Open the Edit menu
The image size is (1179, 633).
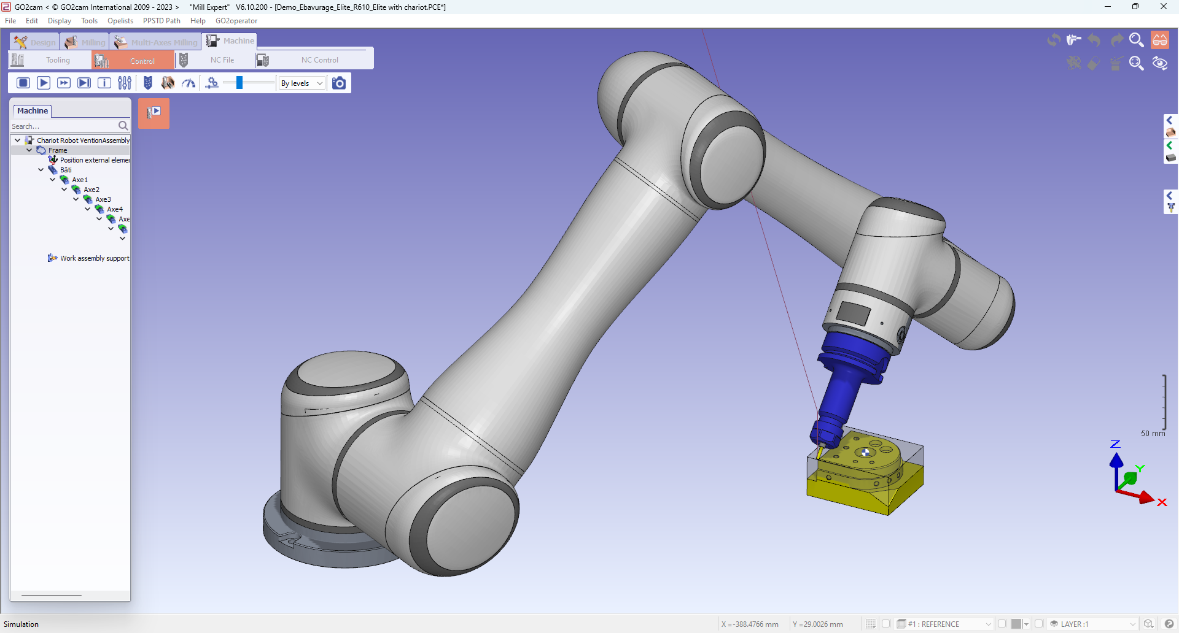pos(32,21)
